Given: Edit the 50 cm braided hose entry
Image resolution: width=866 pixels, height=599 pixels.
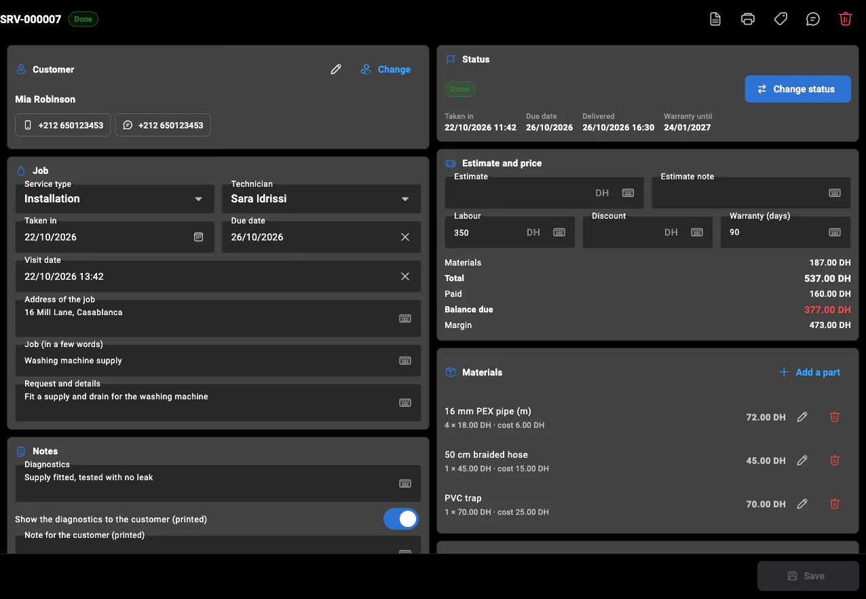Looking at the screenshot, I should (802, 460).
